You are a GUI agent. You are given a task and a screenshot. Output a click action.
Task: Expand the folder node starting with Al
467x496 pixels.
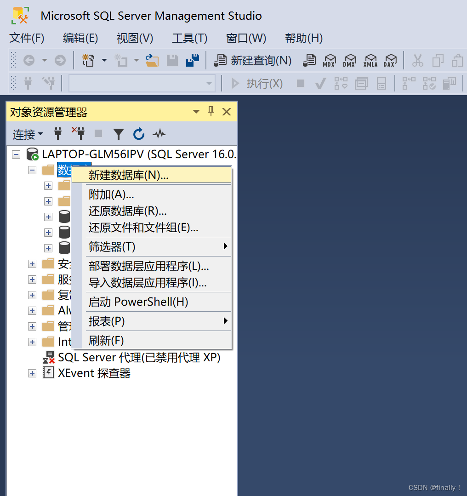pyautogui.click(x=32, y=311)
